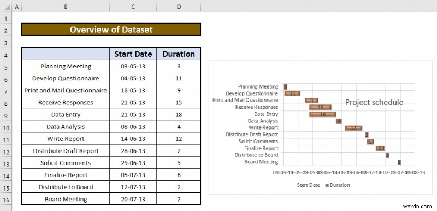437x211 pixels.
Task: Select row 4 header
Action: pos(6,55)
